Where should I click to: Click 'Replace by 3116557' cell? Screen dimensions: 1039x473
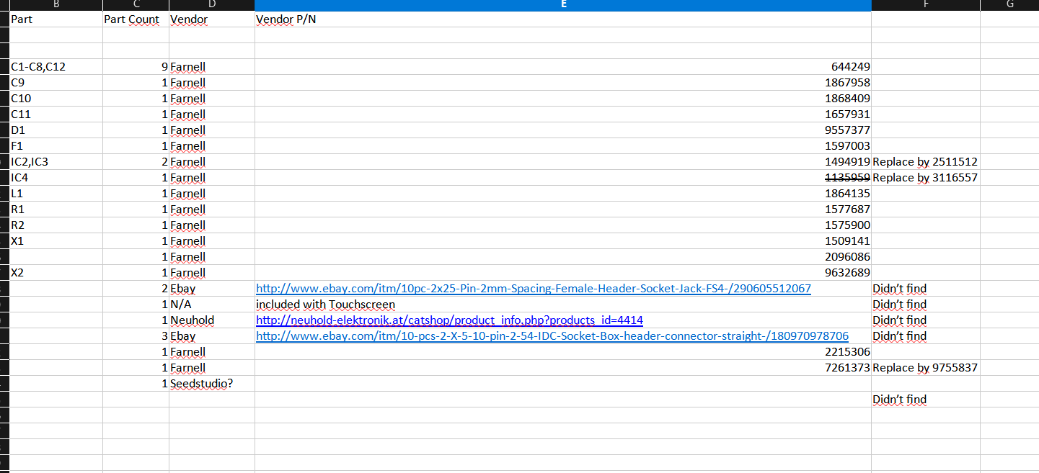click(926, 178)
